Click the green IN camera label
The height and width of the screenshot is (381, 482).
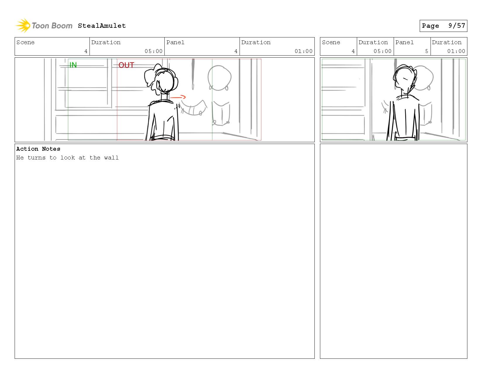[73, 65]
